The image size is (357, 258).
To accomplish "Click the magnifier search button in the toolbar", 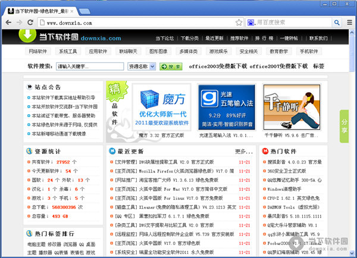I will coord(337,23).
